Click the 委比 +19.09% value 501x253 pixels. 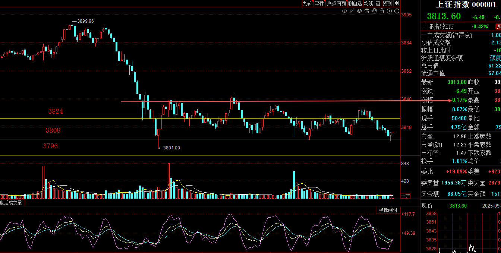coord(457,172)
